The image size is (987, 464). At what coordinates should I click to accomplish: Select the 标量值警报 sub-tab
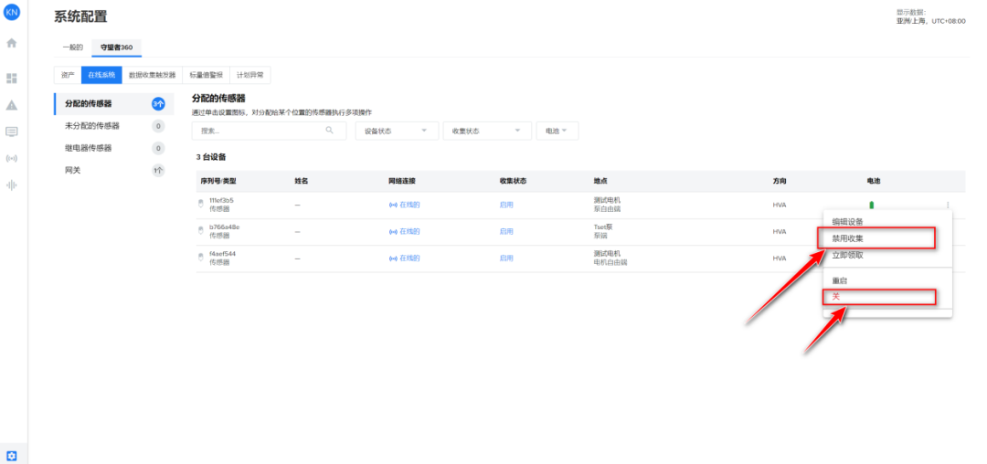click(206, 75)
